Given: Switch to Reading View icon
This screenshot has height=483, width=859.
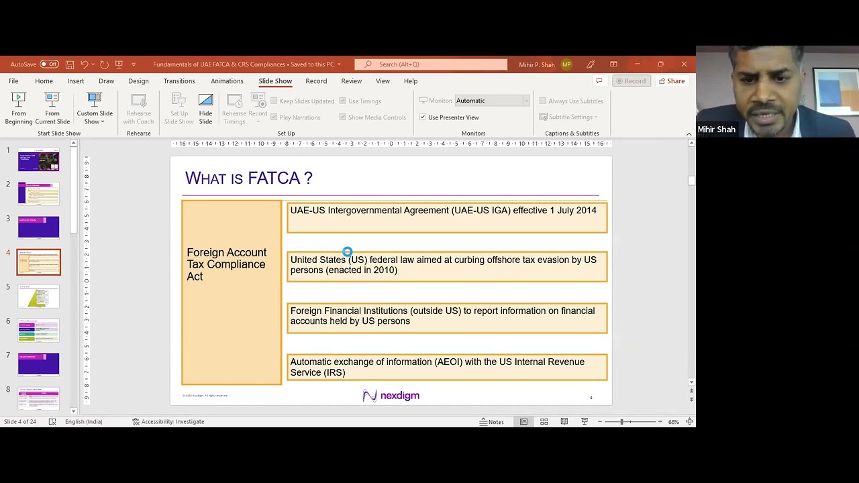Looking at the screenshot, I should (x=564, y=421).
